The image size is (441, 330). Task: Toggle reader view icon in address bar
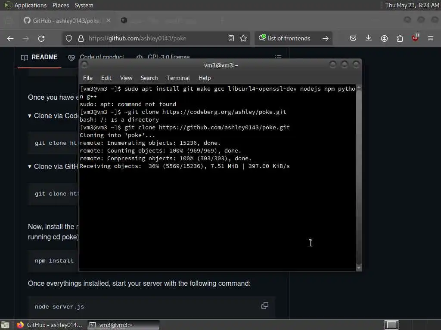(x=231, y=38)
